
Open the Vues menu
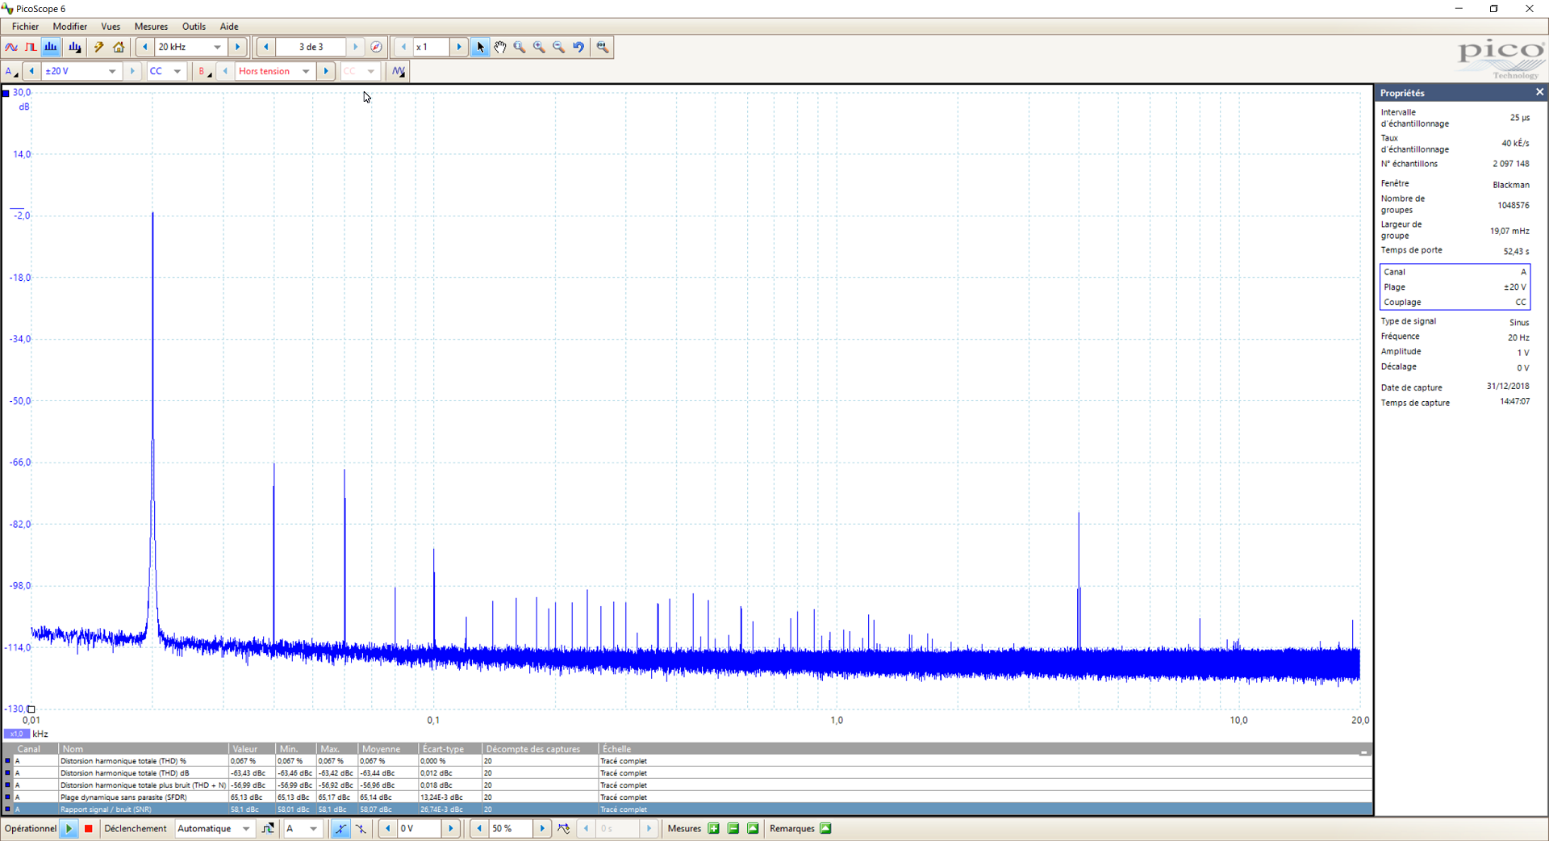[x=111, y=27]
